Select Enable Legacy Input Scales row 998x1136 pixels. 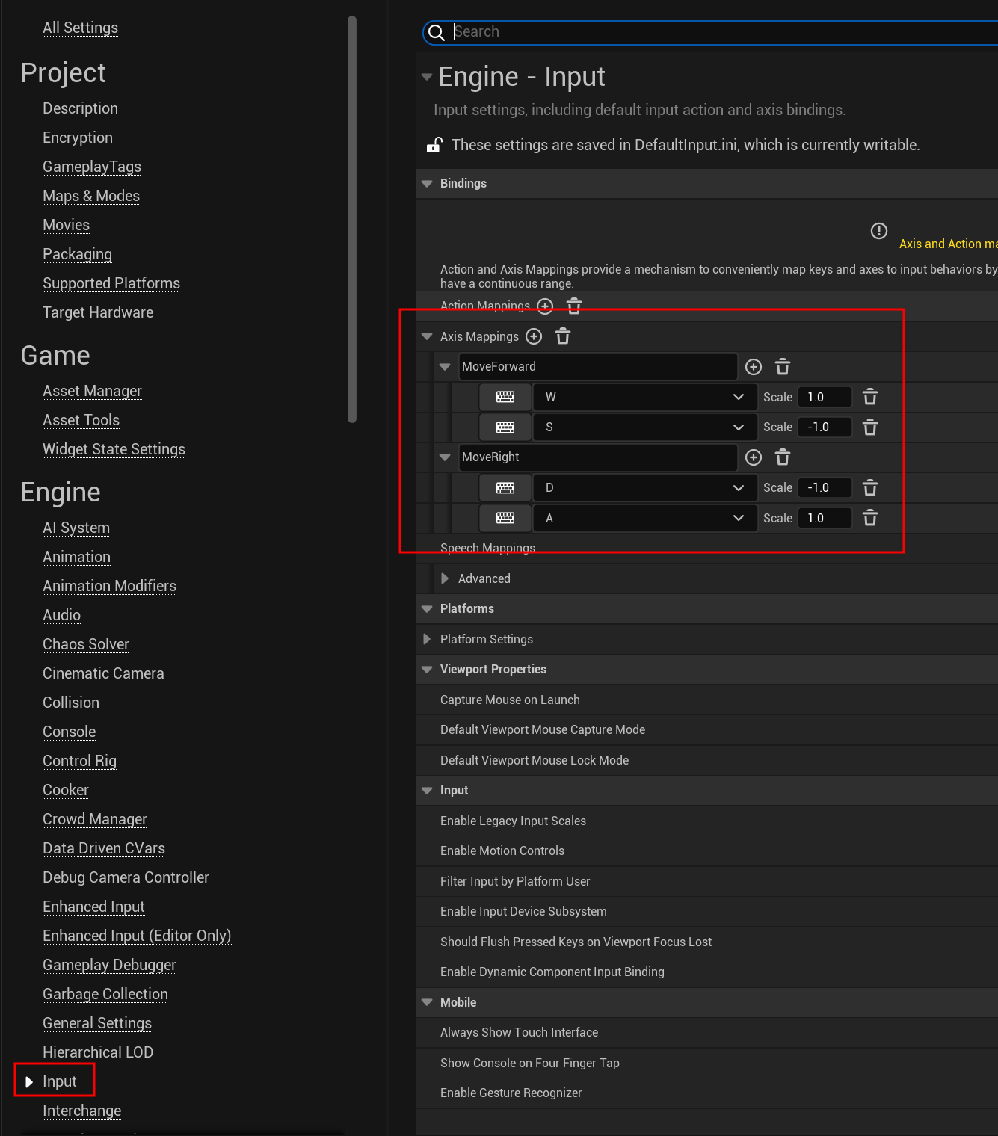point(706,821)
